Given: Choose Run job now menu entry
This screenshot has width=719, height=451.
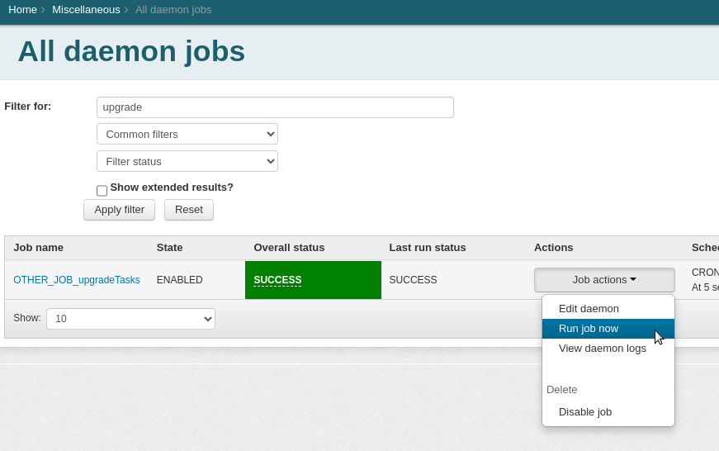Looking at the screenshot, I should pyautogui.click(x=589, y=328).
